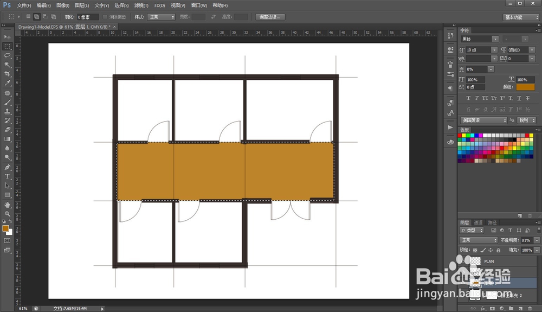Viewport: 542px width, 312px height.
Task: Add a layer mask
Action: click(x=492, y=308)
